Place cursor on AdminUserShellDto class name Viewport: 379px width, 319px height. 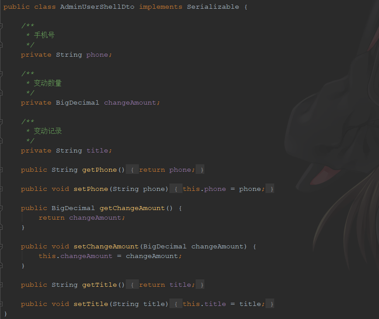pos(97,7)
